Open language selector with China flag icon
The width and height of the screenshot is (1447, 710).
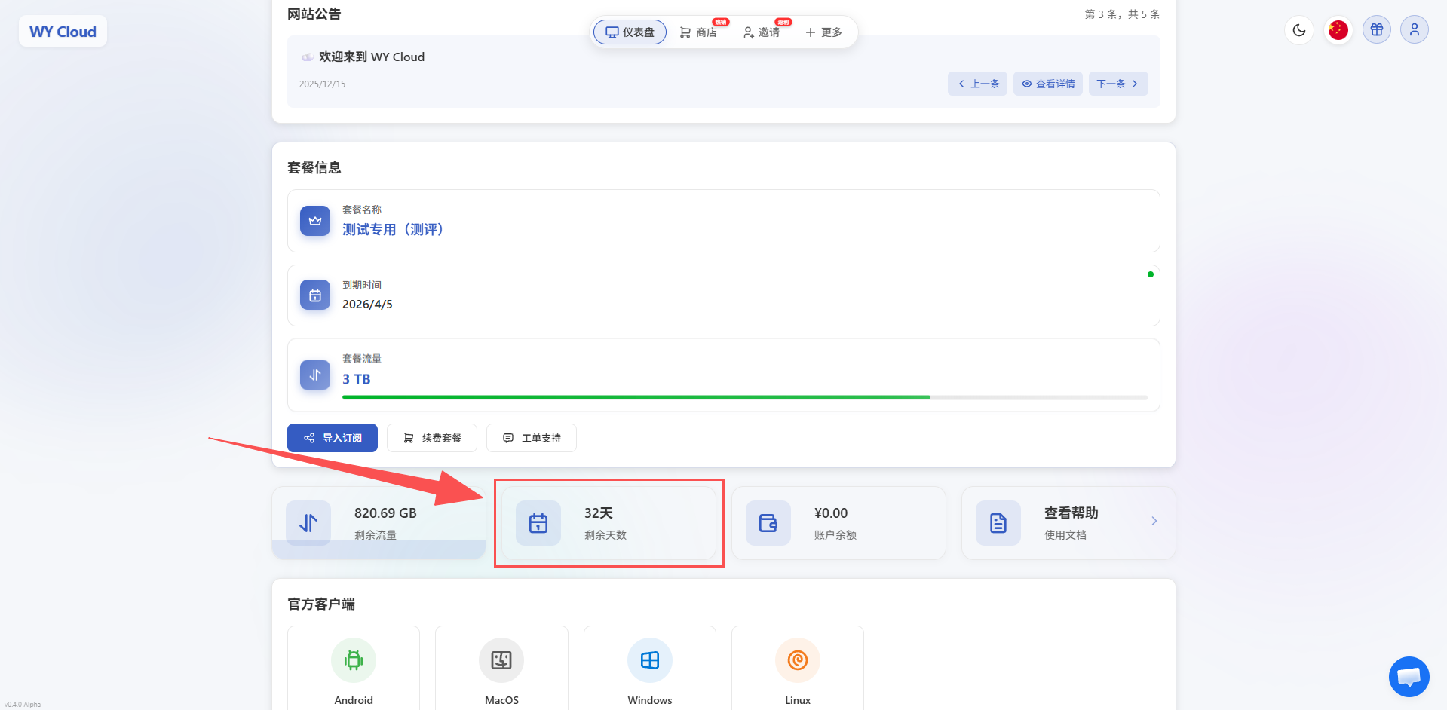pyautogui.click(x=1338, y=30)
